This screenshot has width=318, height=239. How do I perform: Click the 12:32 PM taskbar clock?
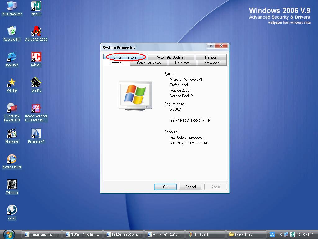coord(305,234)
